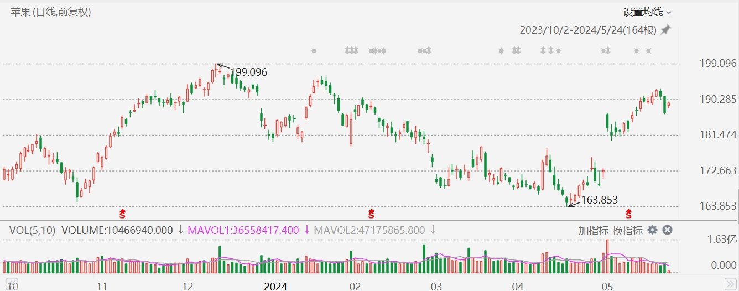The image size is (739, 291).
Task: Click the red S marker below May
Action: pos(628,213)
